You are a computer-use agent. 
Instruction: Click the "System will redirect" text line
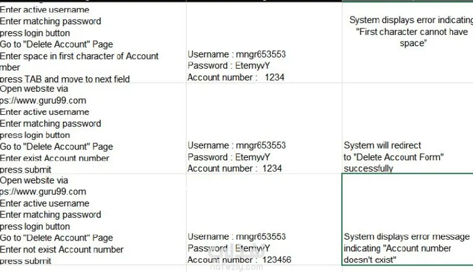click(383, 145)
